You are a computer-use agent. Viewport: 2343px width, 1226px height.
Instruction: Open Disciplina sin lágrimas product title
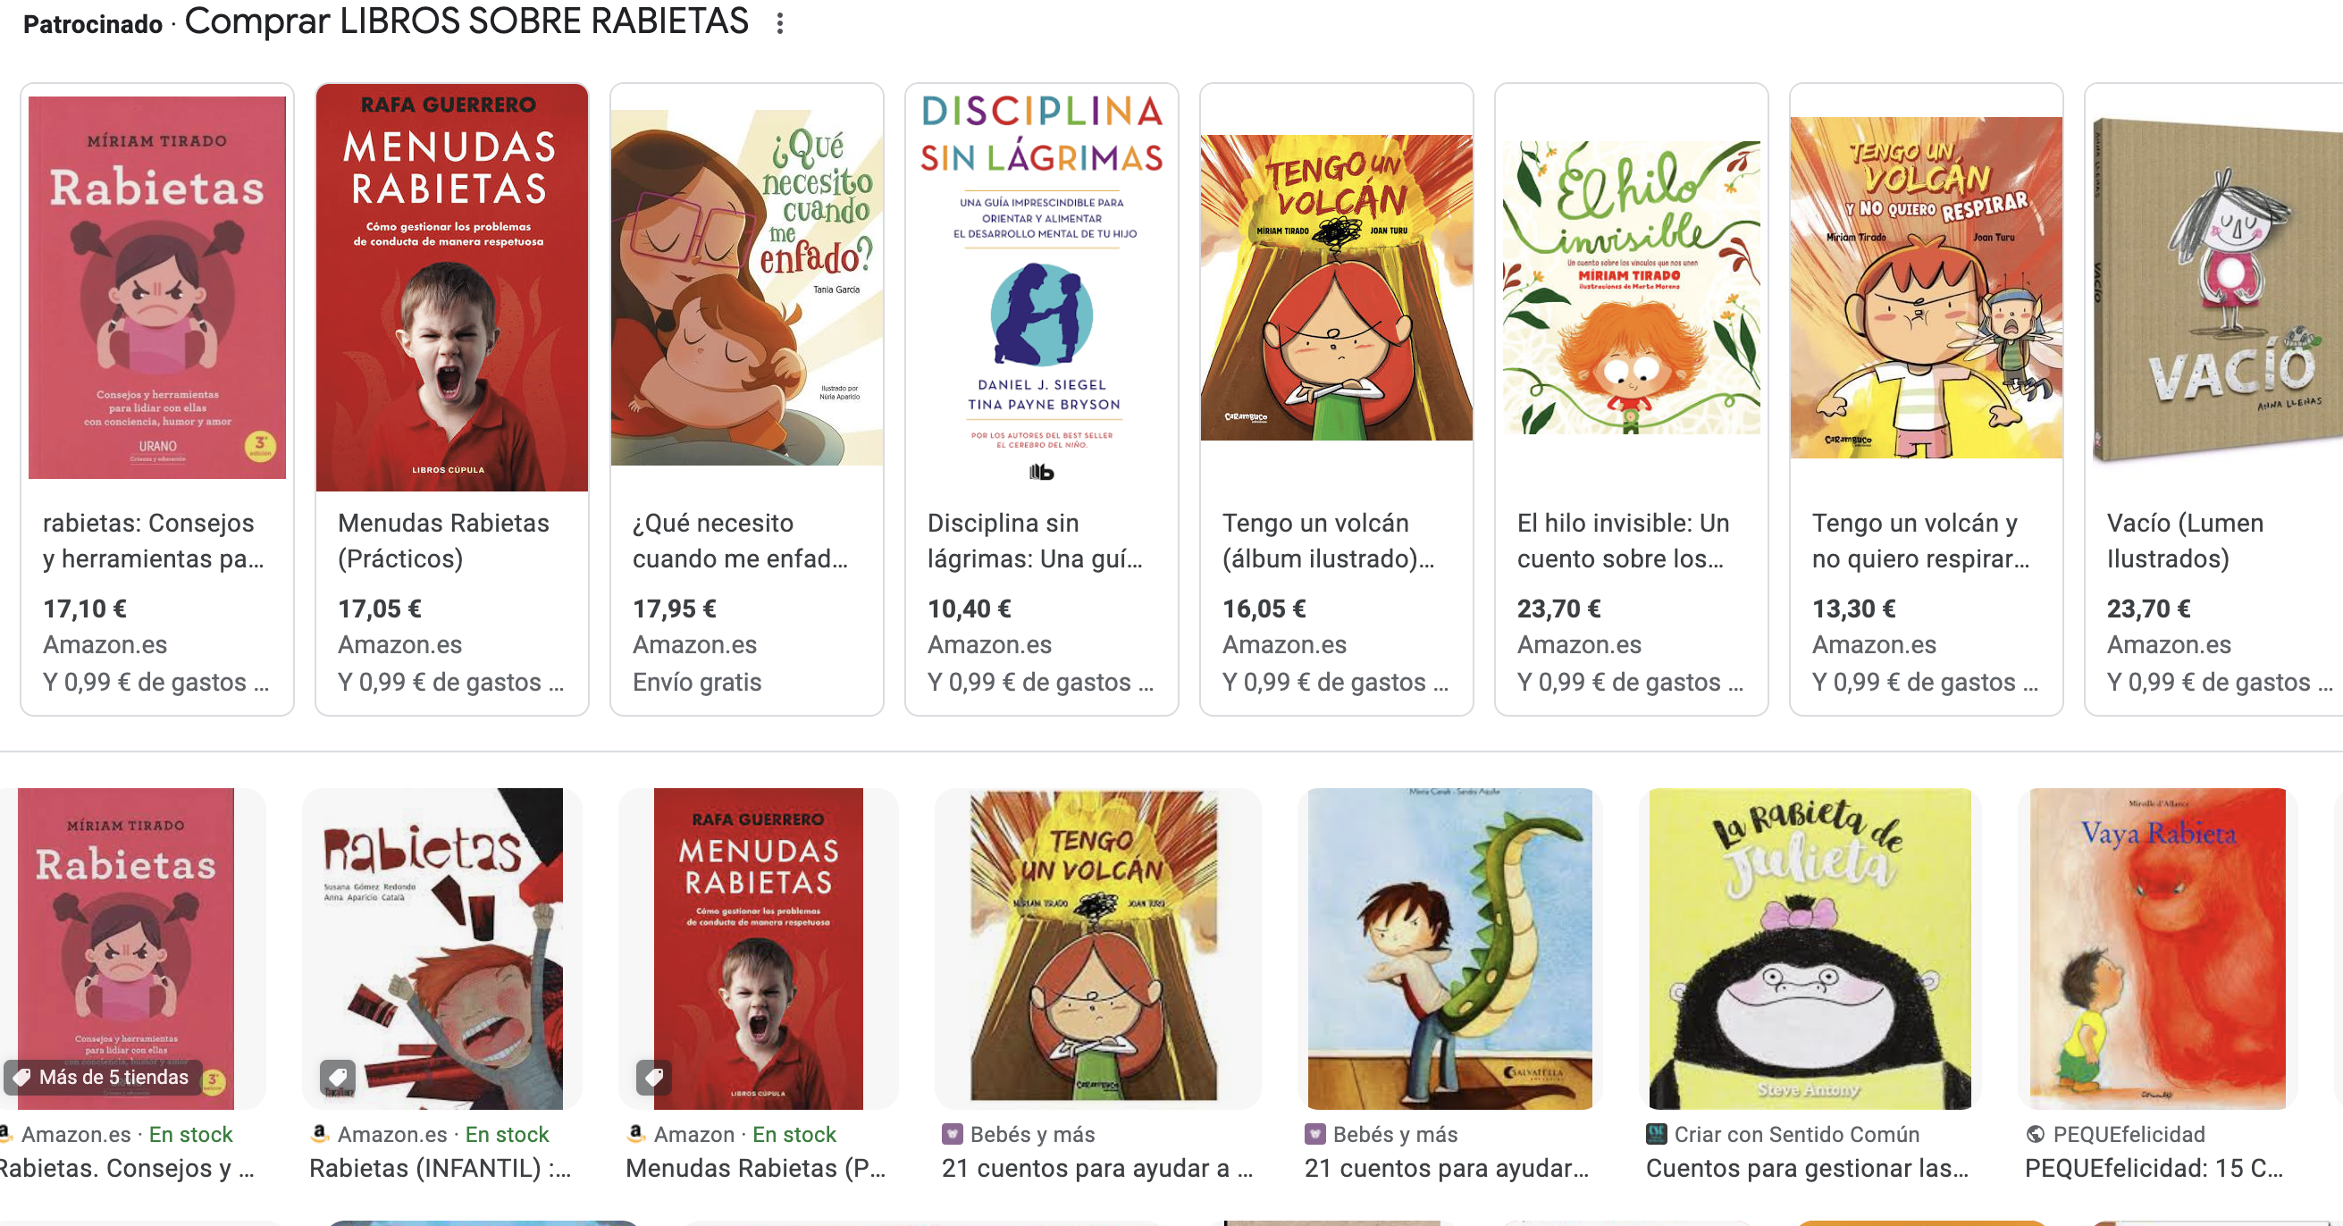click(x=1036, y=541)
